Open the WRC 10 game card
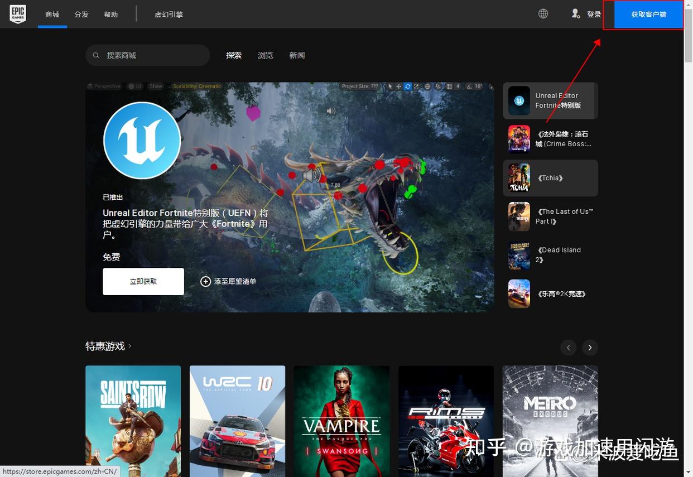Image resolution: width=693 pixels, height=477 pixels. point(237,421)
